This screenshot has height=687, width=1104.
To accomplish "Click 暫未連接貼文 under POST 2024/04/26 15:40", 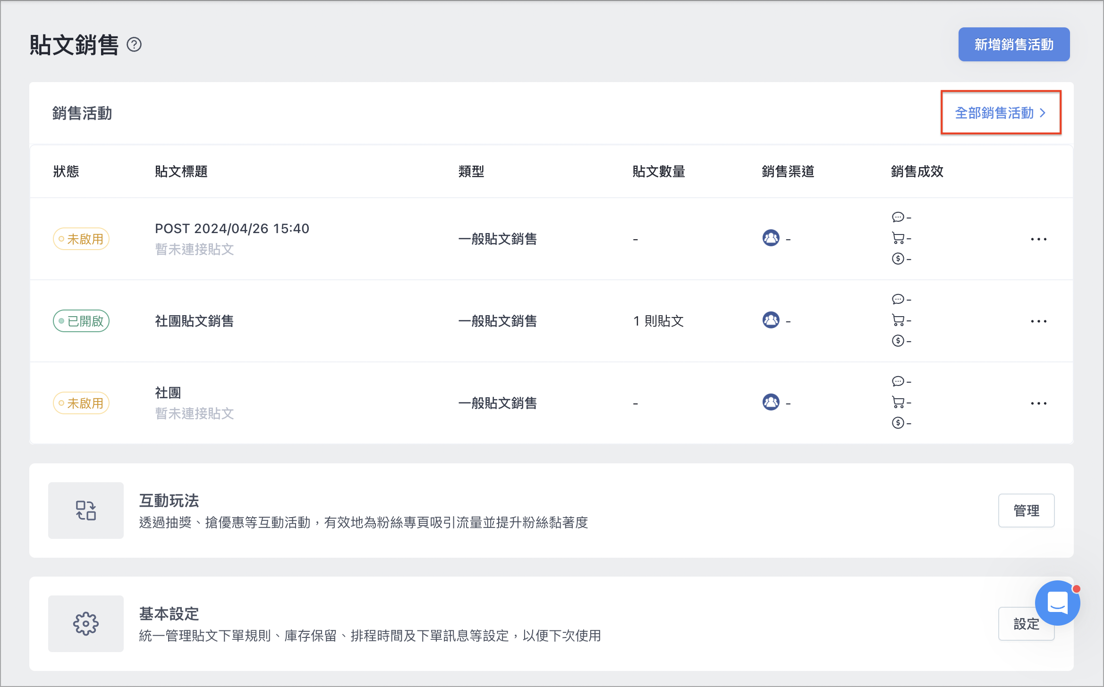I will tap(195, 249).
